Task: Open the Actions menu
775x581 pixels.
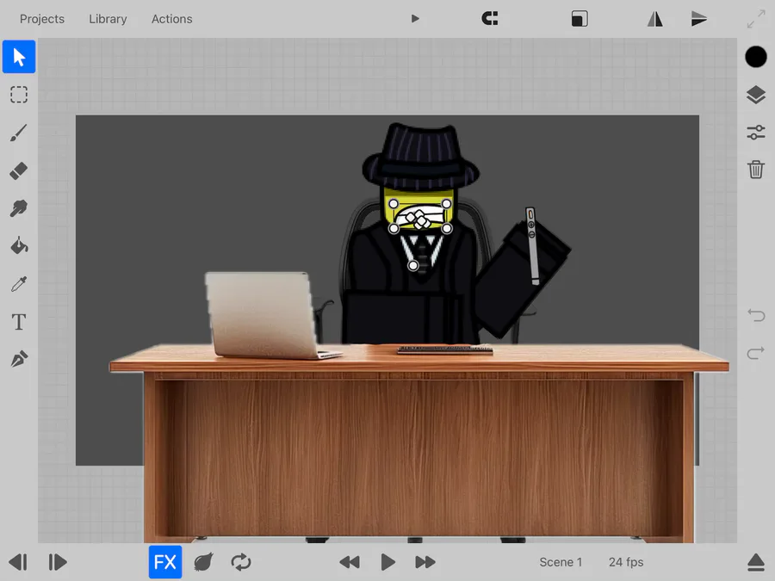Action: point(171,19)
